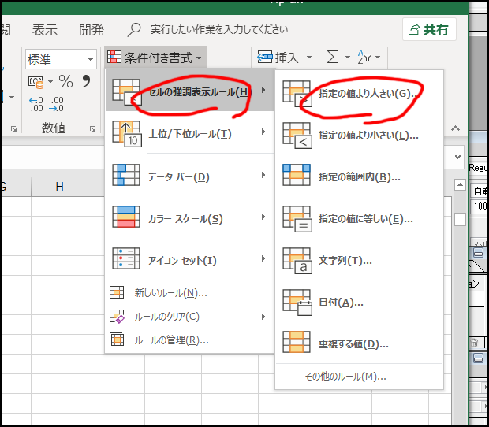Open ルールのクリア(C) submenu
The height and width of the screenshot is (427, 489).
pyautogui.click(x=189, y=317)
